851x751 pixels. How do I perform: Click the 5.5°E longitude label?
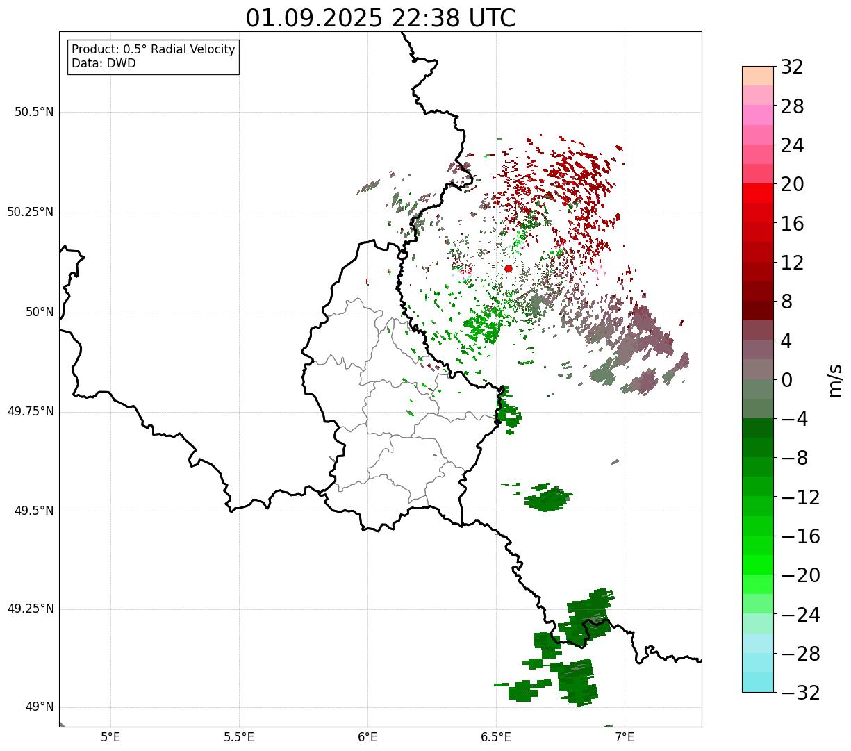click(239, 736)
